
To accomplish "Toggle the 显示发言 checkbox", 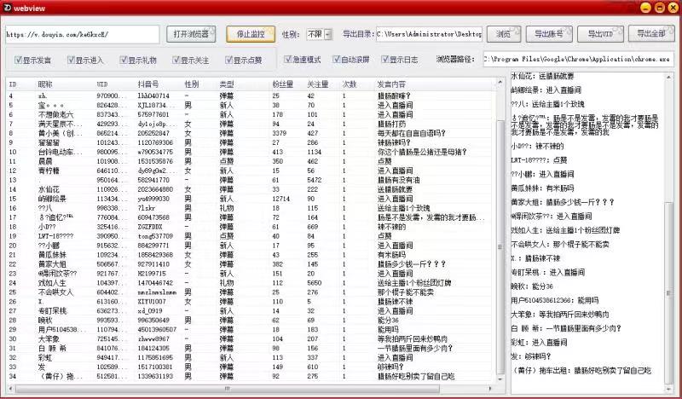I will point(19,61).
